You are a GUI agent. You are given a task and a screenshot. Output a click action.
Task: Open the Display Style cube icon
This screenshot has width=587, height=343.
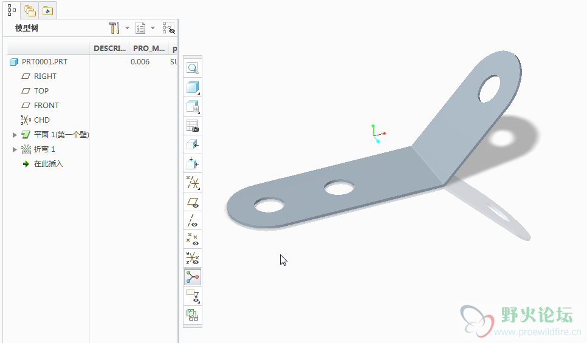(x=193, y=87)
